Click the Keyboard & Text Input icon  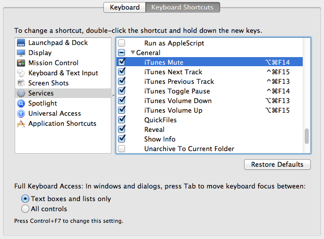coord(21,73)
